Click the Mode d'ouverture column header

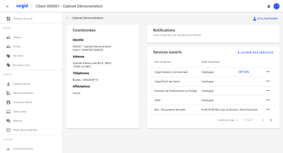[210, 62]
